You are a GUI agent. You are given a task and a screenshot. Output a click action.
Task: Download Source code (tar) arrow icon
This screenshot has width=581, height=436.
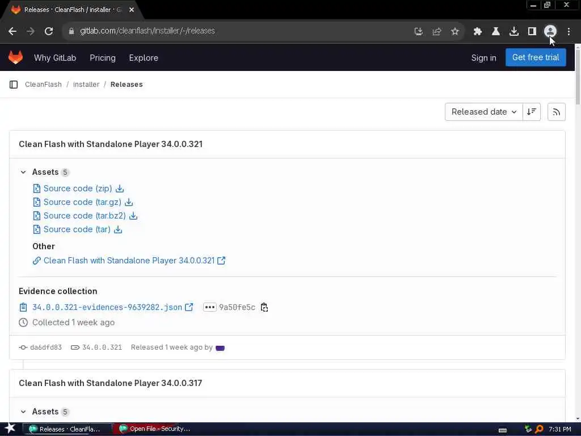(118, 229)
